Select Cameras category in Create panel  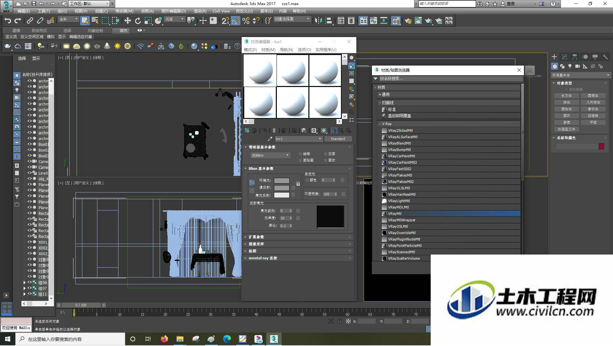coord(578,66)
